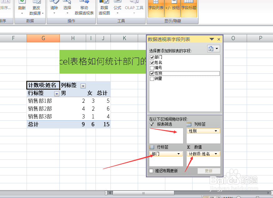Open the field list panel menu arrow
The height and width of the screenshot is (198, 273).
[212, 39]
